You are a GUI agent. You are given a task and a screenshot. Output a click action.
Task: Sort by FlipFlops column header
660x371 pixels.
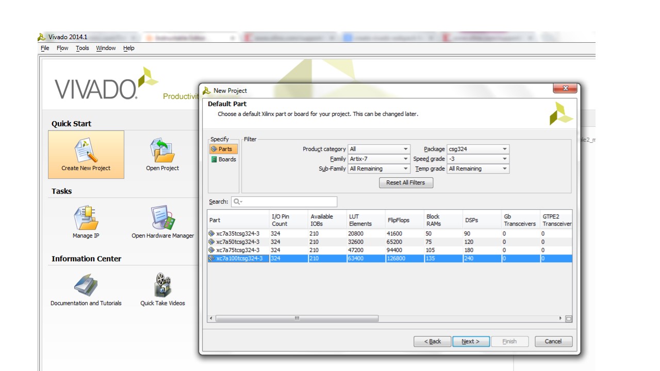point(404,220)
